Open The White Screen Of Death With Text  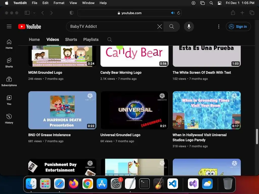point(202,72)
